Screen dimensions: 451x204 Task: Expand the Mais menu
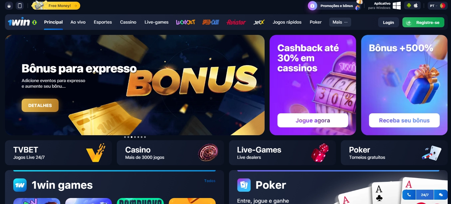tap(340, 22)
